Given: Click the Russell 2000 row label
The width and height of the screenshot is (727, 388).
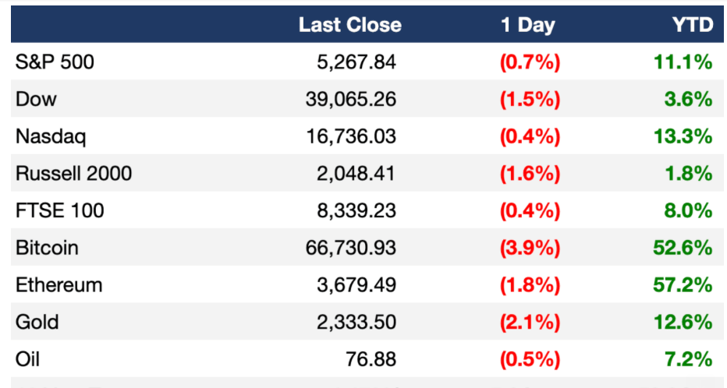Looking at the screenshot, I should [74, 174].
